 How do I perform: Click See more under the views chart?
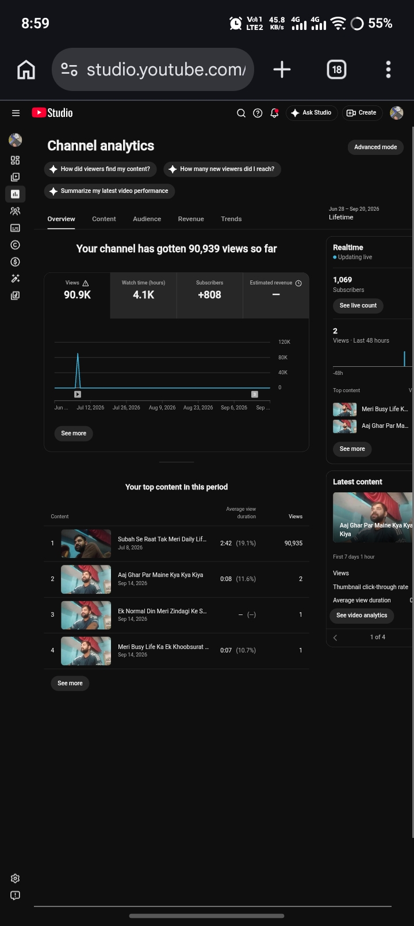coord(74,433)
